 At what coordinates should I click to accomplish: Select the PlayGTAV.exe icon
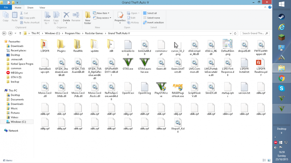point(161,87)
